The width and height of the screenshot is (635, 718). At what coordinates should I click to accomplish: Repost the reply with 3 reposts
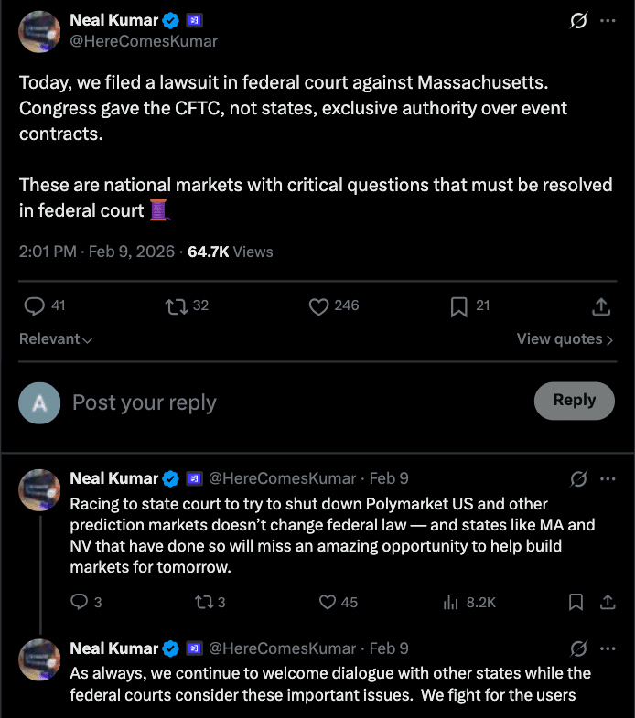[x=203, y=602]
